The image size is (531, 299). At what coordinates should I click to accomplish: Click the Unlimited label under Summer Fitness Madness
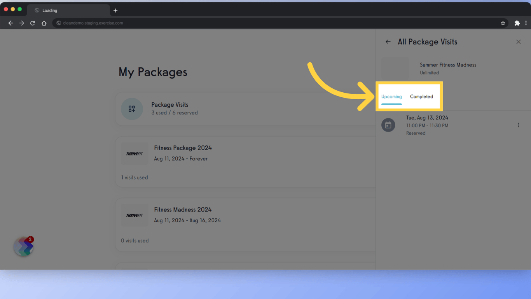tap(430, 73)
